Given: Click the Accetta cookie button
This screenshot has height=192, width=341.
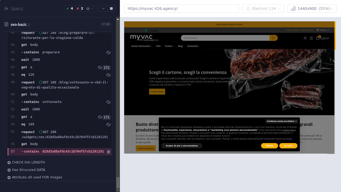Looking at the screenshot, I should pos(288,146).
